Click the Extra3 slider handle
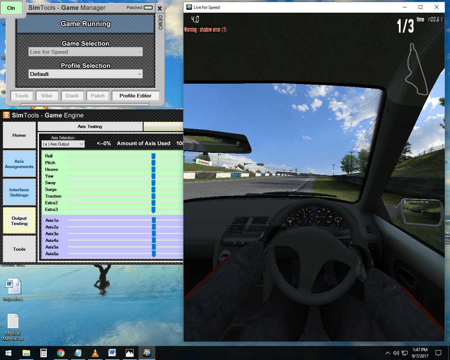This screenshot has width=450, height=360. (x=153, y=210)
